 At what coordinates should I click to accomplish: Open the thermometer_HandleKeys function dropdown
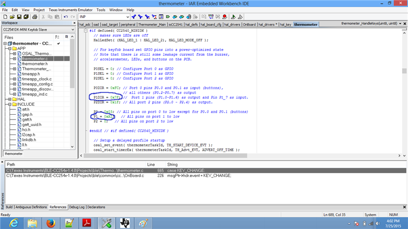point(400,24)
